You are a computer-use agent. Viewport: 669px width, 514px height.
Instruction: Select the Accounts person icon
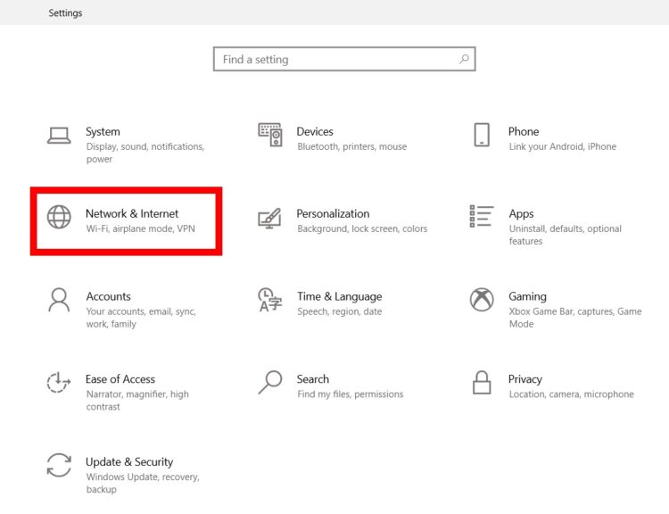coord(59,300)
